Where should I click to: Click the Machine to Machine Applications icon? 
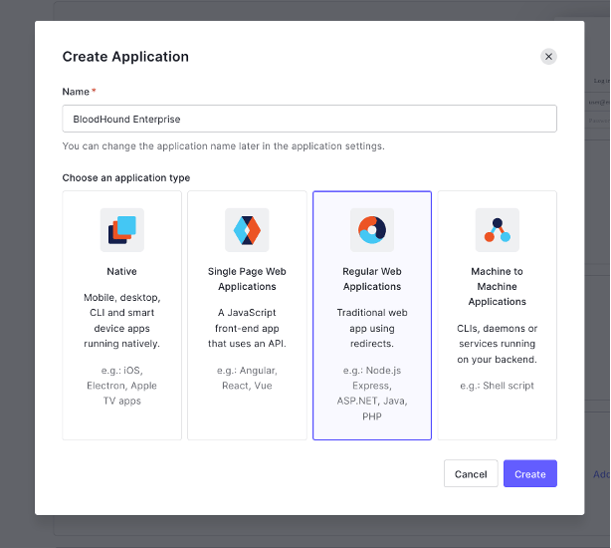click(498, 230)
